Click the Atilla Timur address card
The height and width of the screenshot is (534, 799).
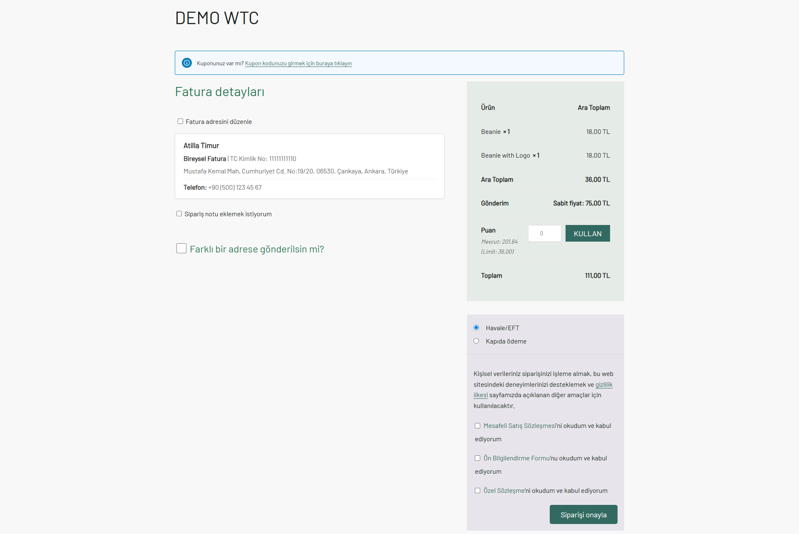(309, 166)
